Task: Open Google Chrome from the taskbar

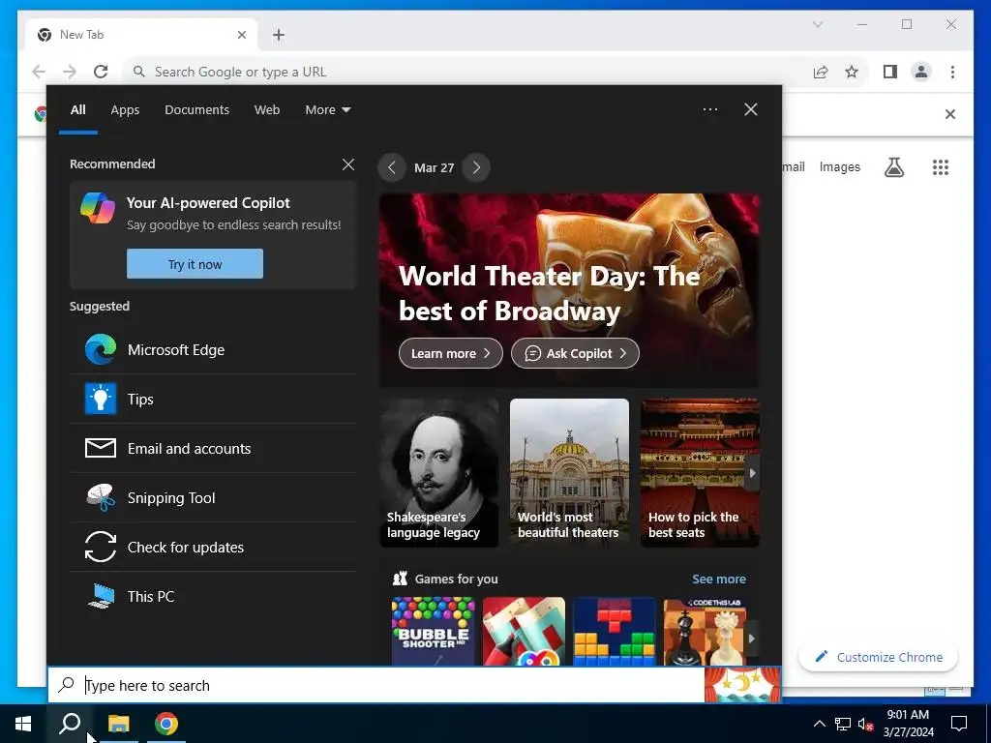Action: coord(166,724)
